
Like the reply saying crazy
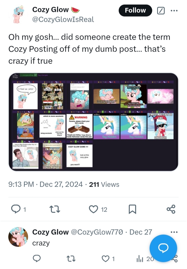pyautogui.click(x=105, y=258)
